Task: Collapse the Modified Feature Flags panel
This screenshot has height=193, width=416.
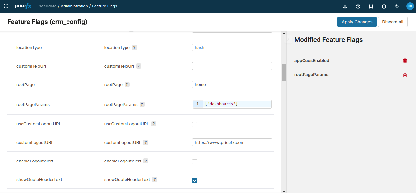Action: [x=288, y=39]
